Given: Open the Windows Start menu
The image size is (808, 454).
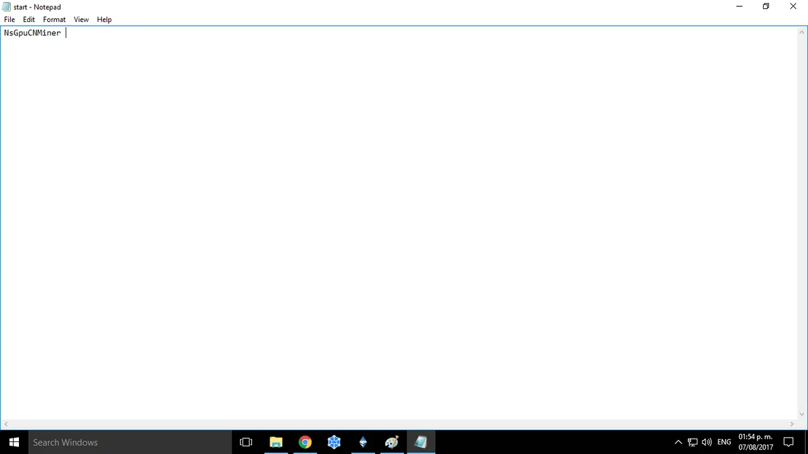Looking at the screenshot, I should [x=14, y=442].
